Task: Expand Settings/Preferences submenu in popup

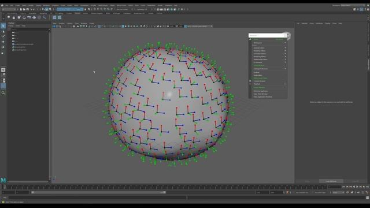Action: tap(269, 69)
